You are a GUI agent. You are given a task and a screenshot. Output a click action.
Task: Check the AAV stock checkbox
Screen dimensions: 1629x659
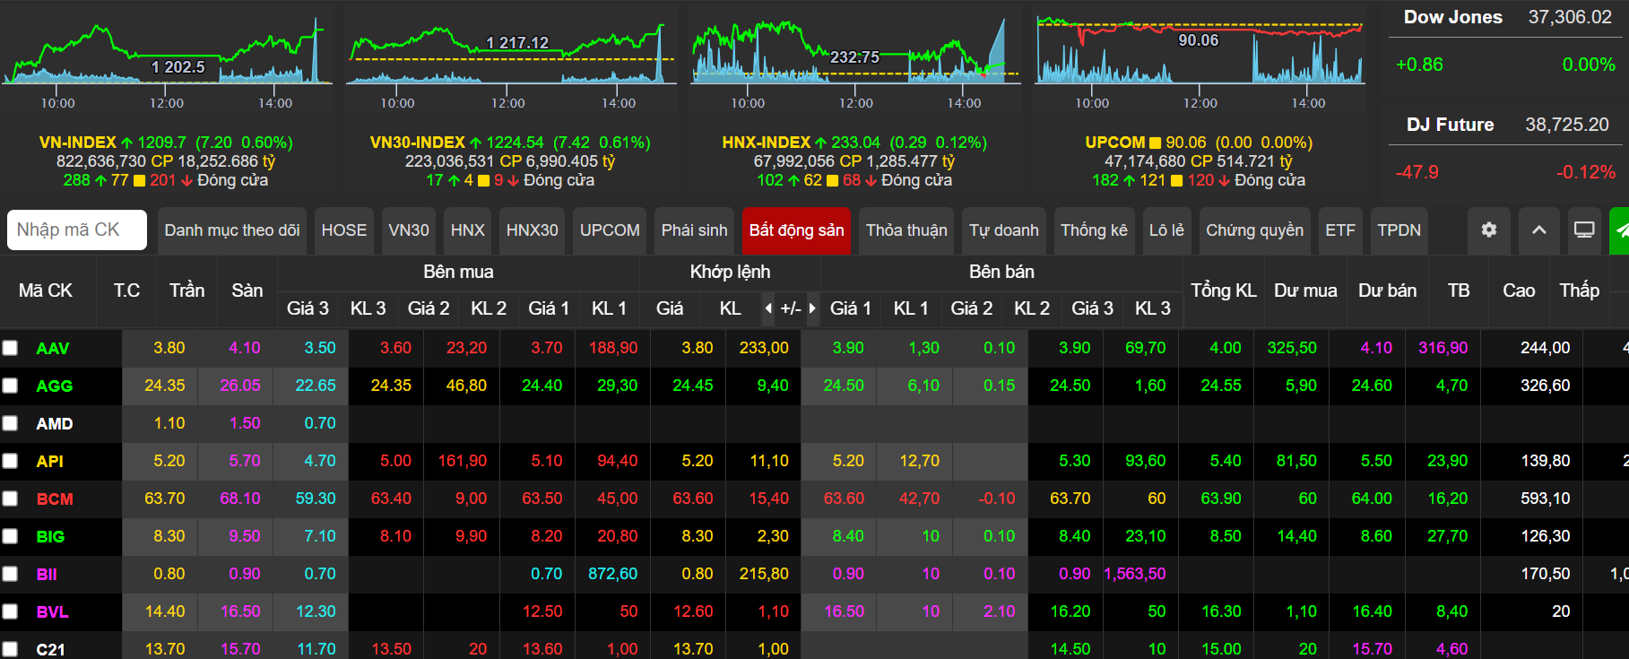pyautogui.click(x=10, y=348)
